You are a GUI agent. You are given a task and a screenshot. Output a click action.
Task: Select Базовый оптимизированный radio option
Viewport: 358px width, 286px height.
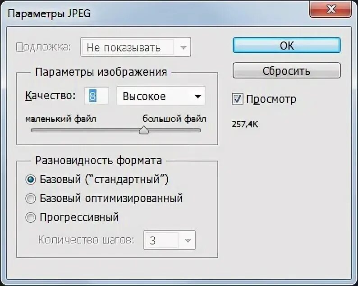point(30,198)
